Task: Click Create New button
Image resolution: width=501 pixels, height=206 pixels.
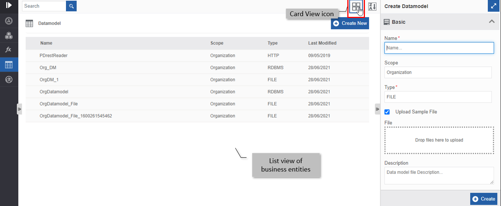Action: (350, 23)
